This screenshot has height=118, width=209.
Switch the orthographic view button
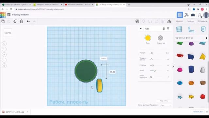point(4,66)
